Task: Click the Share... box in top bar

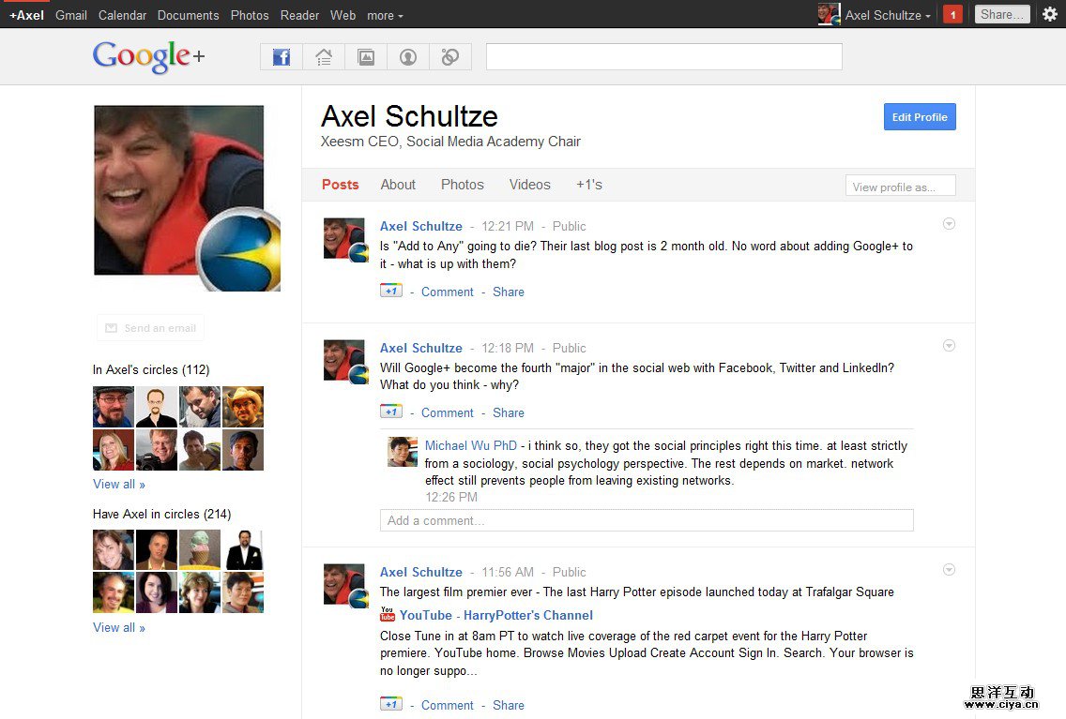Action: (x=1002, y=14)
